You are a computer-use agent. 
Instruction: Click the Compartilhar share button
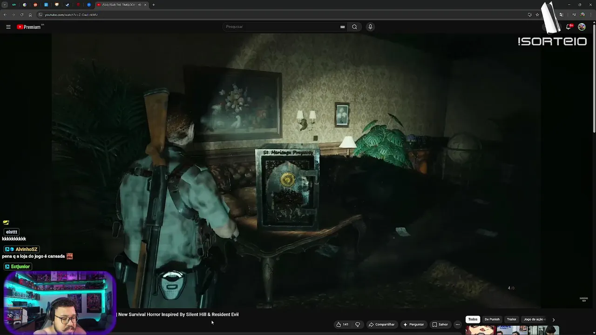tap(381, 324)
